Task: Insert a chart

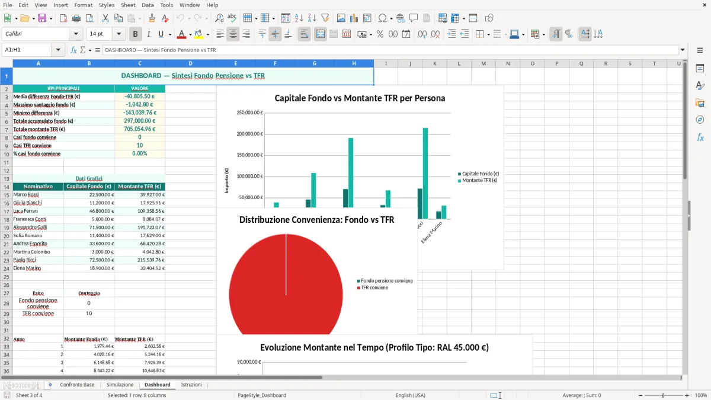Action: [x=354, y=18]
